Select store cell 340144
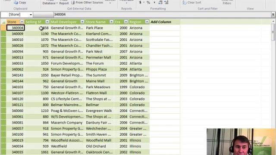Viewport: 276px width, 155px height. click(16, 81)
